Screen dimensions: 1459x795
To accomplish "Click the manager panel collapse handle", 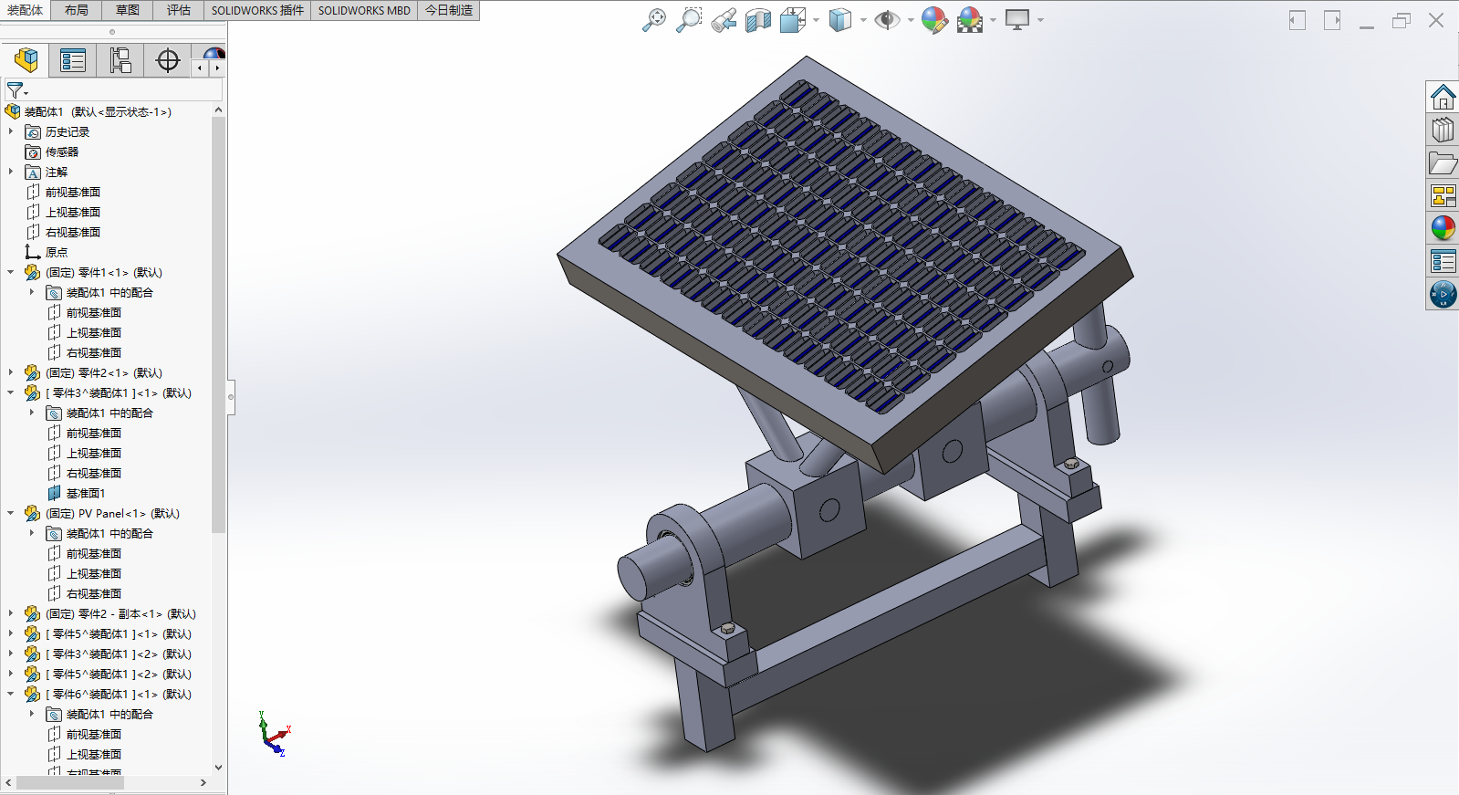I will [232, 397].
